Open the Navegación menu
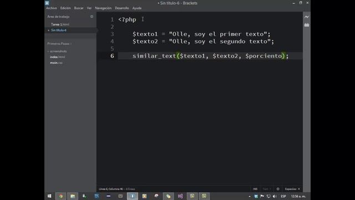355x200 pixels. (103, 8)
